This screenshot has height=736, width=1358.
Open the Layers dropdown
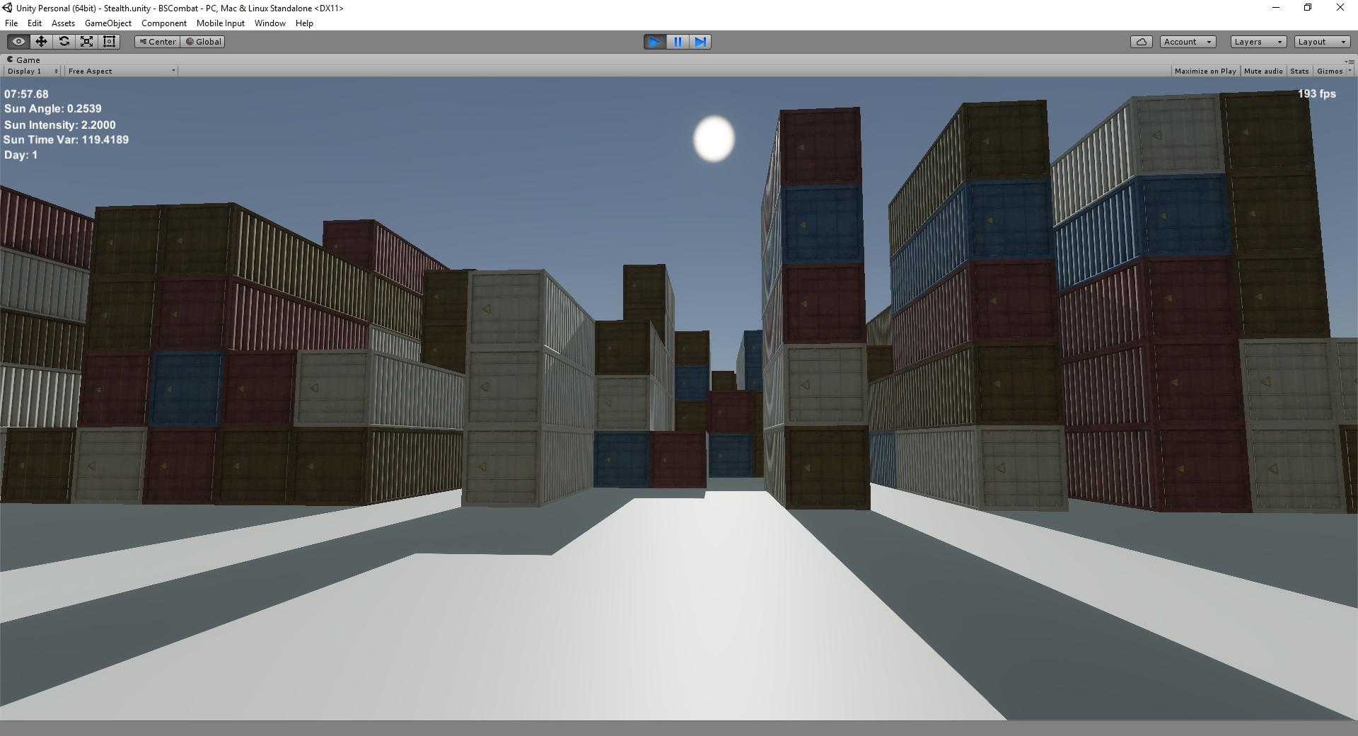point(1258,42)
